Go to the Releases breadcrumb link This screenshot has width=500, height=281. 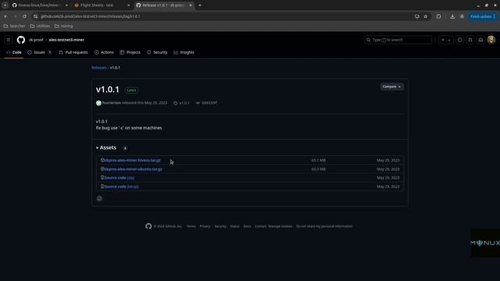[x=99, y=68]
